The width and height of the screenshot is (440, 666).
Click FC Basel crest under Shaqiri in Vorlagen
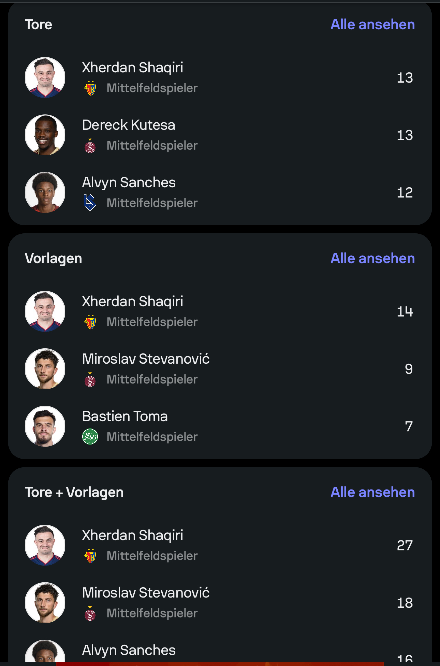tap(90, 322)
